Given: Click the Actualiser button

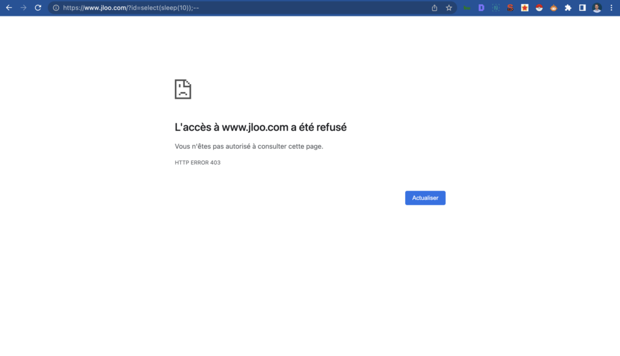Looking at the screenshot, I should 425,198.
